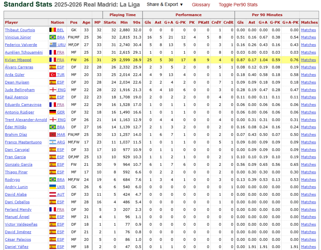Open Matches link for Thibaut Courtois
321x250 pixels.
[x=308, y=30]
